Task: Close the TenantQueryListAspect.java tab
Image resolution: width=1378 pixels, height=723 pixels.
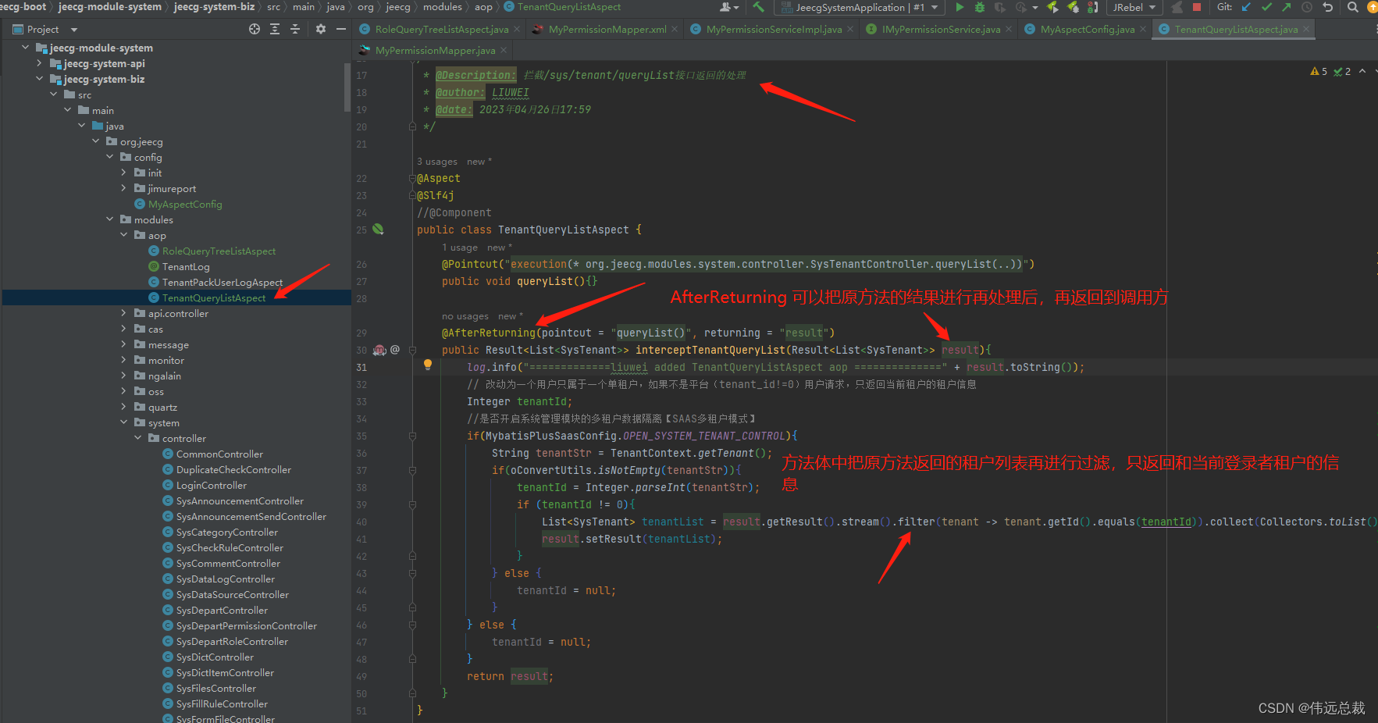Action: 1305,29
